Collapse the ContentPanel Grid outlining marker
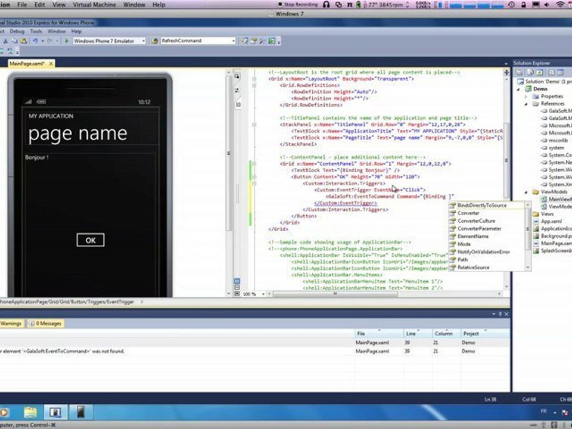This screenshot has height=429, width=572. [254, 164]
